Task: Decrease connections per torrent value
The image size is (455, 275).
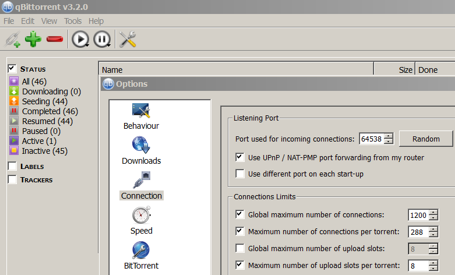Action: pyautogui.click(x=433, y=235)
